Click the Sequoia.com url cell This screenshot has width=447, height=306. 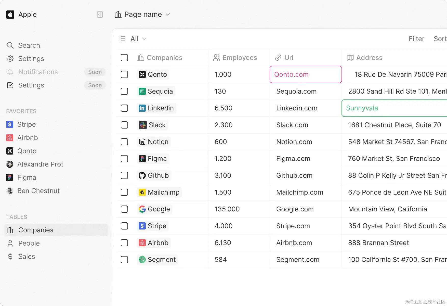(x=306, y=91)
